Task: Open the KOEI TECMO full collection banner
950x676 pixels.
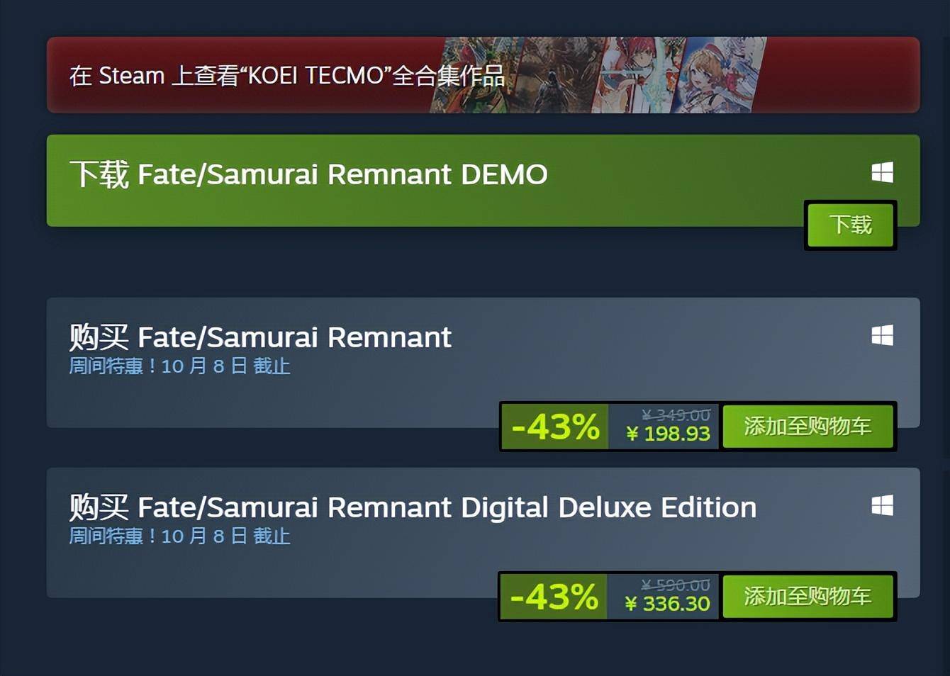Action: point(484,75)
